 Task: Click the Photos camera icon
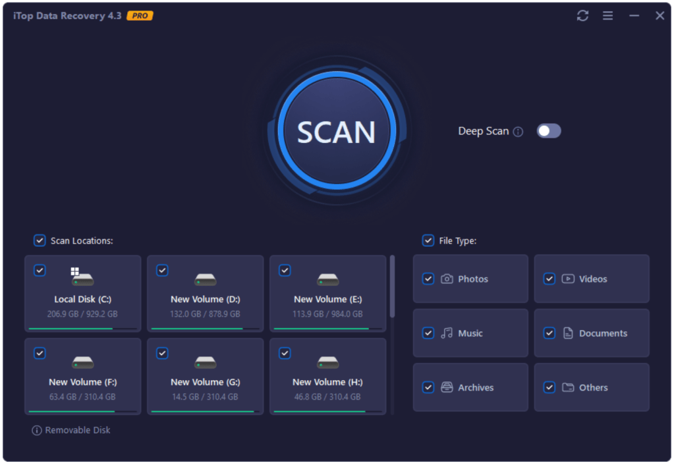tap(447, 279)
